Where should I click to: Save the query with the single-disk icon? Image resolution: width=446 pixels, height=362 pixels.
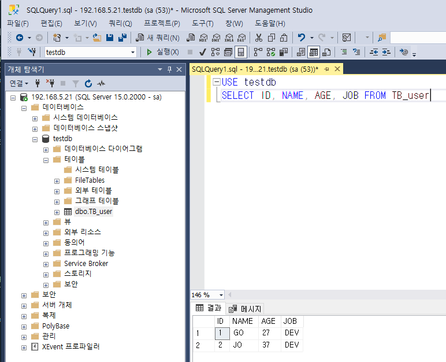pyautogui.click(x=110, y=38)
